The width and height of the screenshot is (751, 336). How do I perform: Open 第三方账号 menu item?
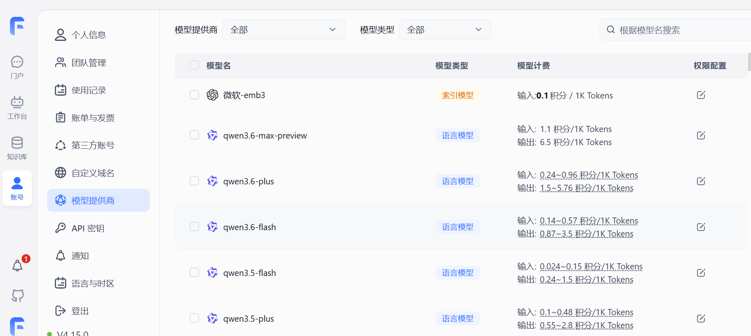tap(98, 146)
